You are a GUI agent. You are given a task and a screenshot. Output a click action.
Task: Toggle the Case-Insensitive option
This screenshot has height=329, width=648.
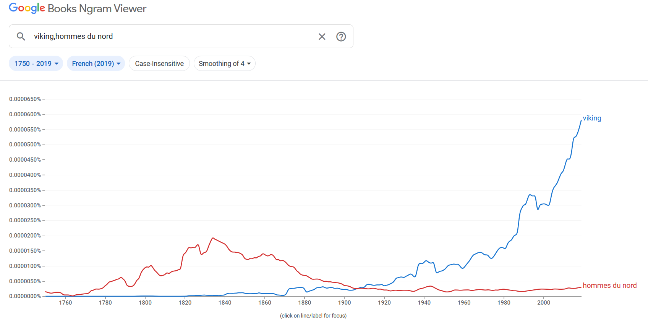(159, 64)
